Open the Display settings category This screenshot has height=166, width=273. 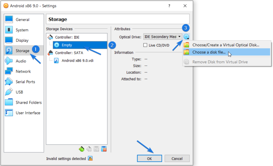[x=24, y=40]
